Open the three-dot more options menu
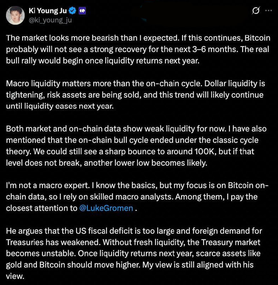This screenshot has height=285, width=278. click(268, 11)
